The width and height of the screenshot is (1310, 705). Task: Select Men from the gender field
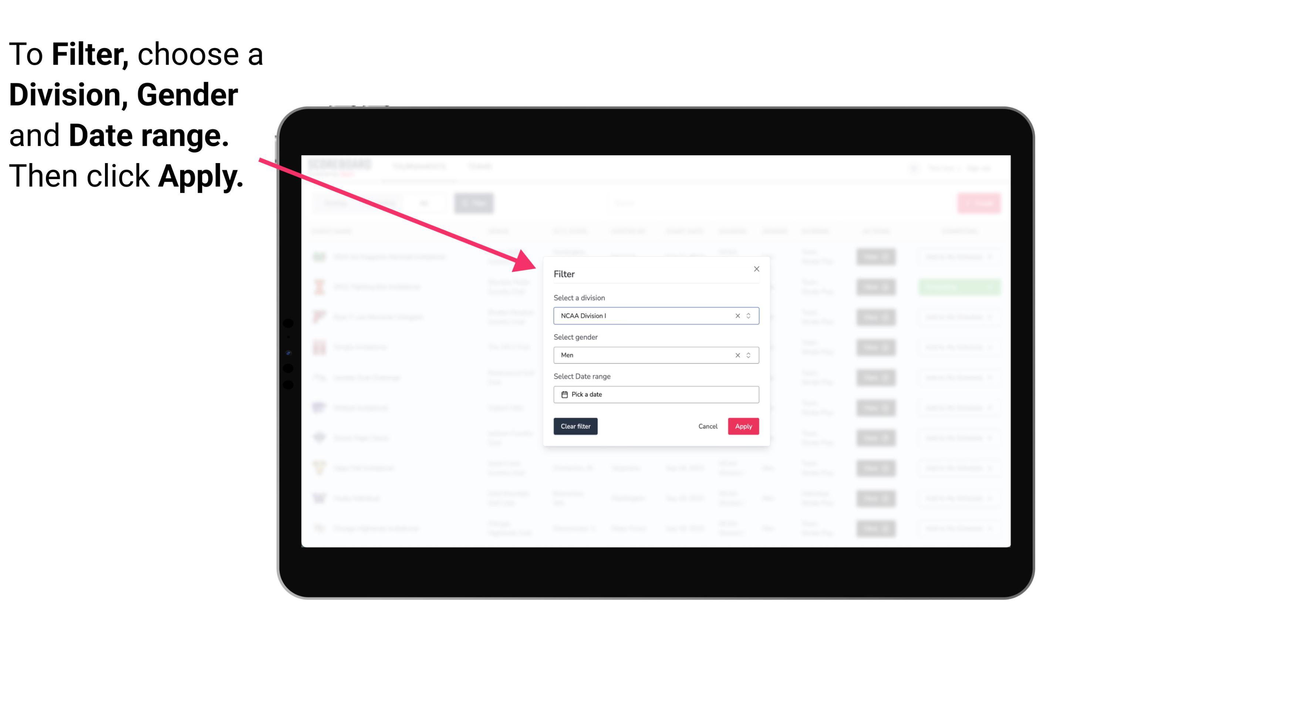pos(655,354)
